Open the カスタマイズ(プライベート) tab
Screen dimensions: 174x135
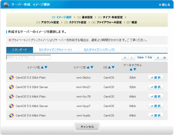(55, 50)
